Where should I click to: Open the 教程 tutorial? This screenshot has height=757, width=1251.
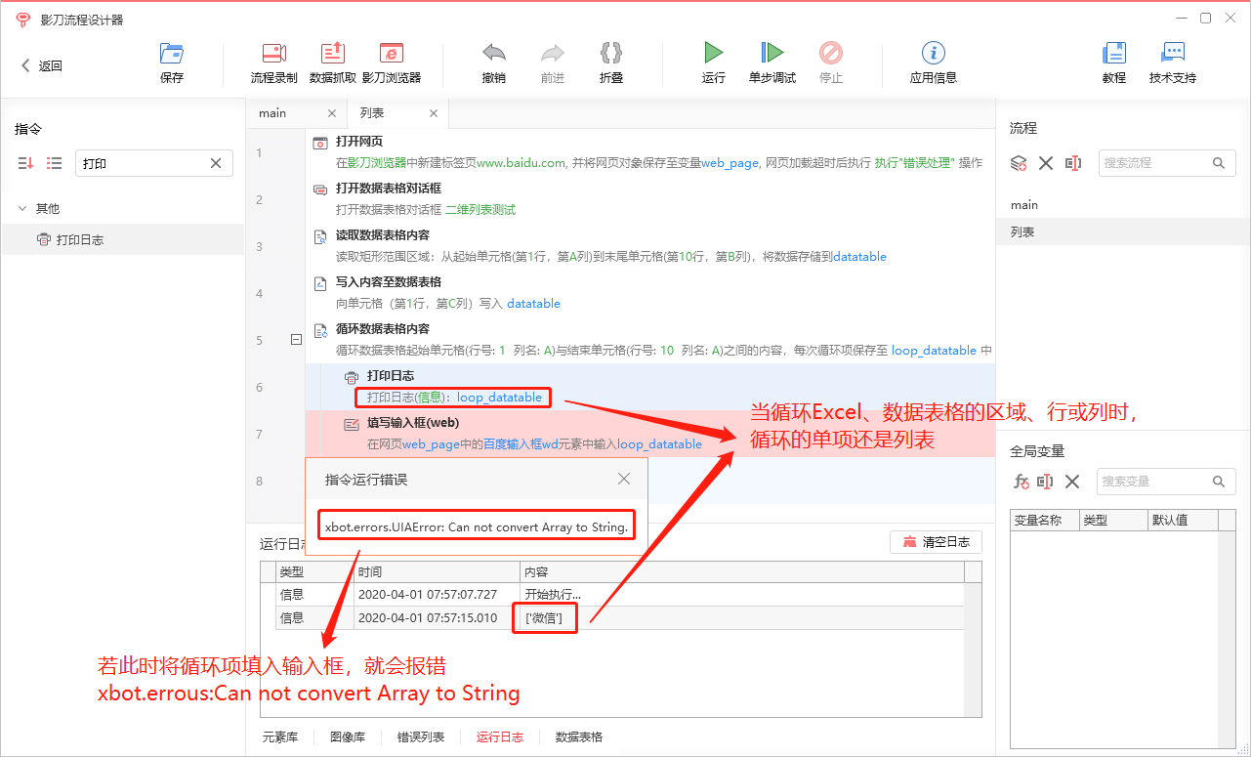pos(1114,63)
